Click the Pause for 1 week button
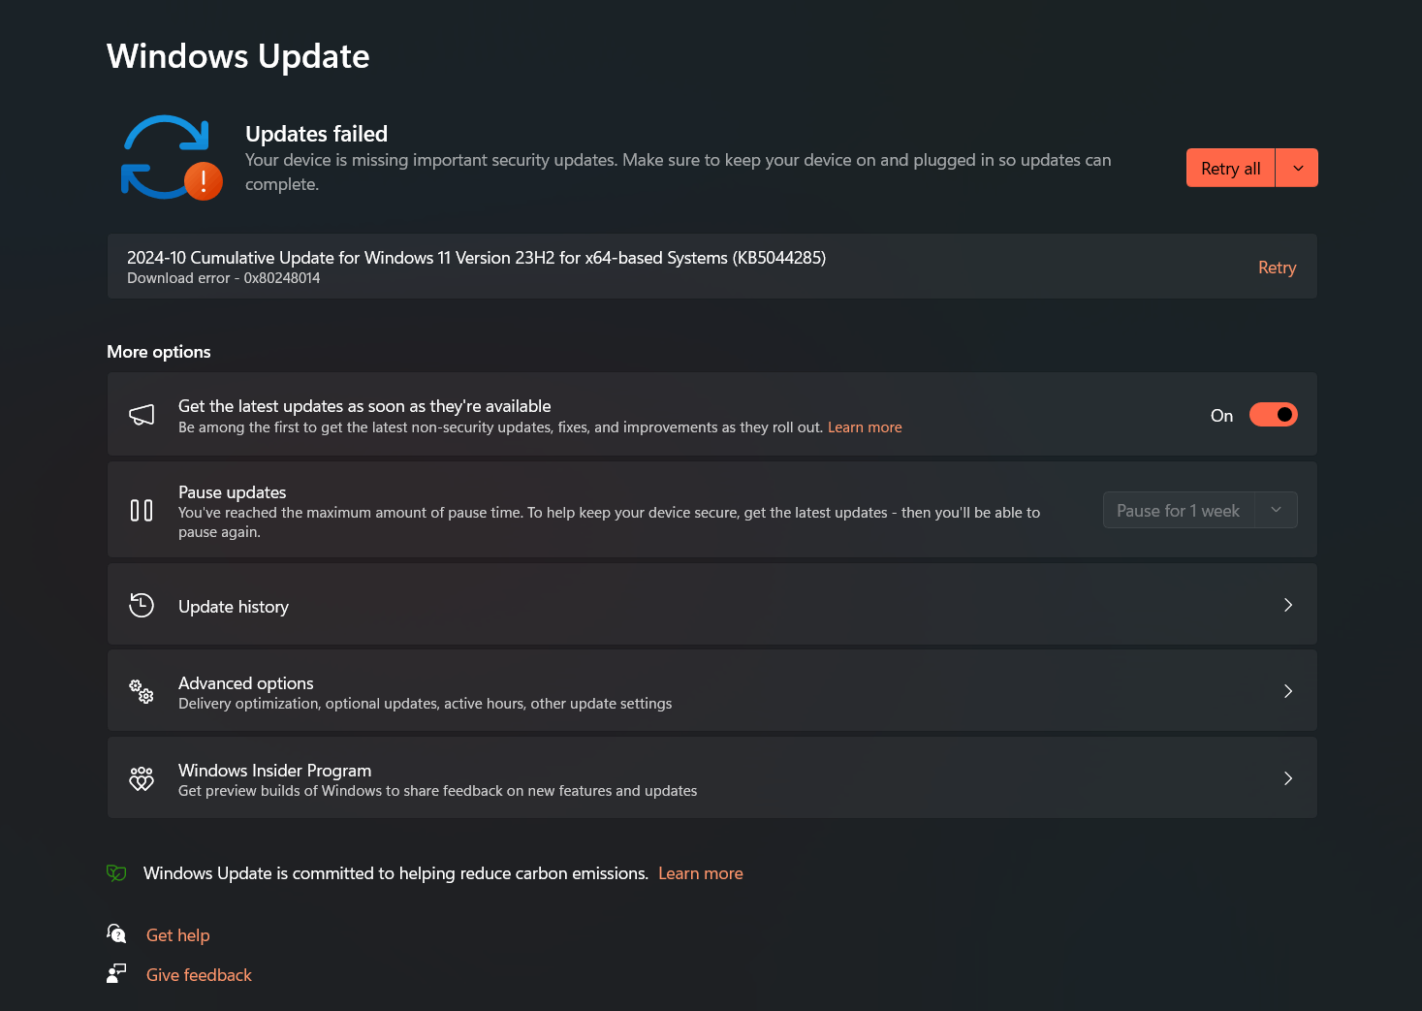This screenshot has width=1422, height=1011. pyautogui.click(x=1178, y=510)
